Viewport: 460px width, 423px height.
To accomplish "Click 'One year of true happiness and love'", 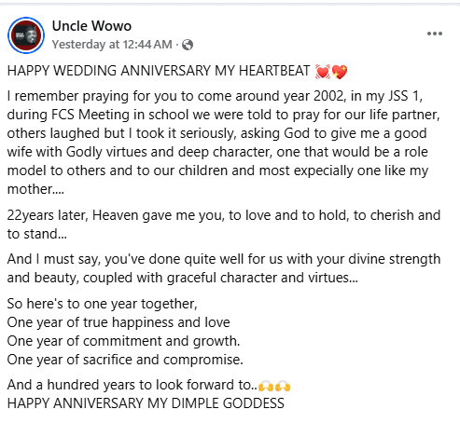I will [118, 322].
